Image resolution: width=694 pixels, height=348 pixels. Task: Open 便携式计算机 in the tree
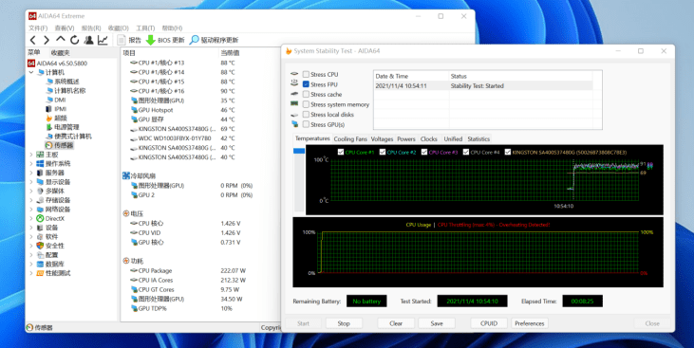pyautogui.click(x=68, y=137)
